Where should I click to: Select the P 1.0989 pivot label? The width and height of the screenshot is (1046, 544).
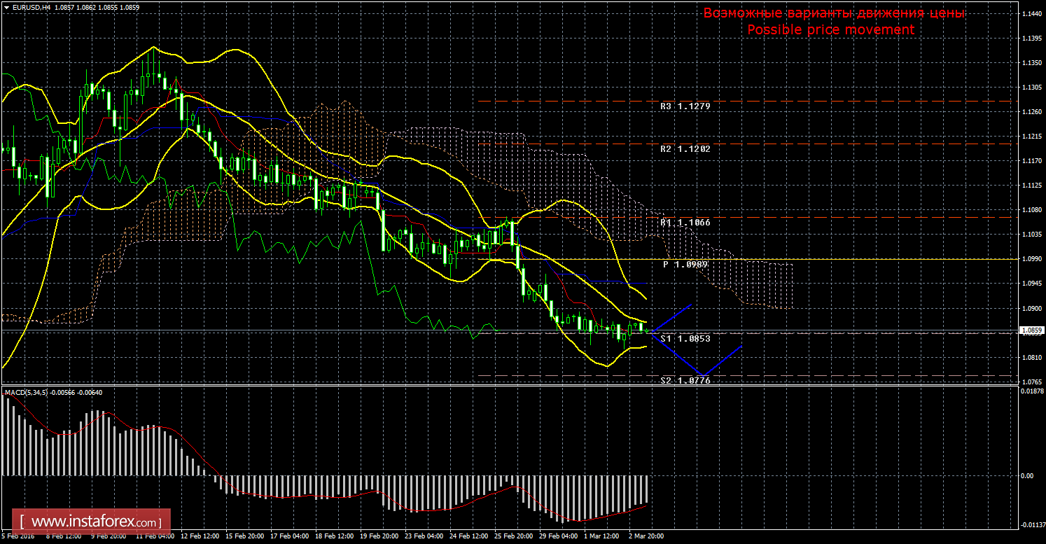click(685, 265)
